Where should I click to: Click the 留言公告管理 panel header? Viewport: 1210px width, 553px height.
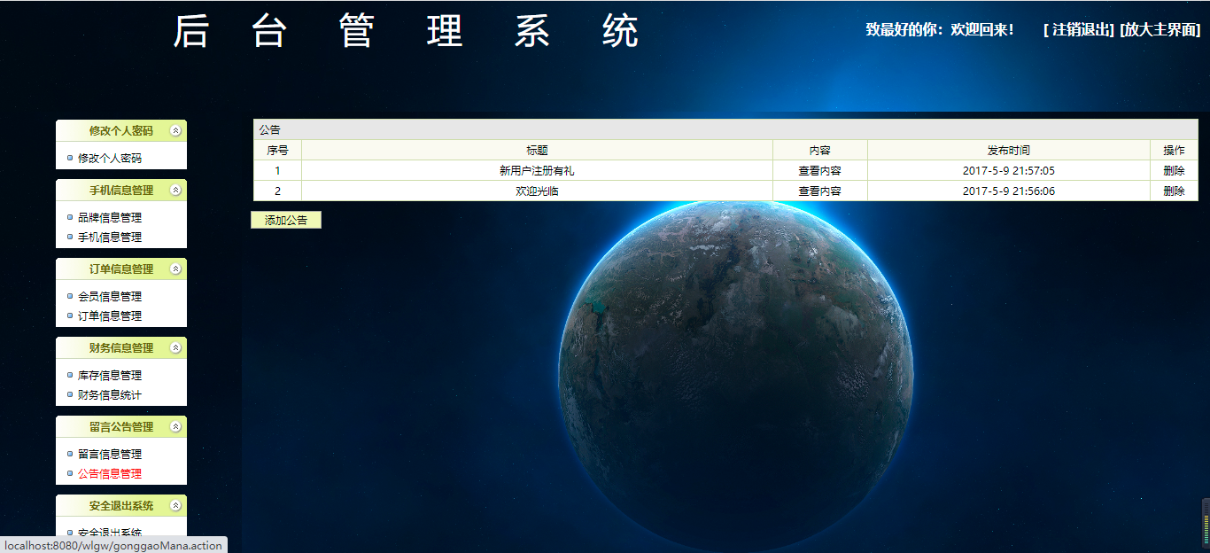(121, 426)
